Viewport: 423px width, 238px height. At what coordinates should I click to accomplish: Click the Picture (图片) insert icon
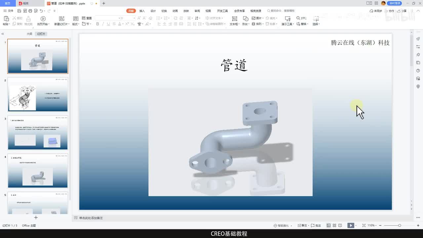pyautogui.click(x=253, y=18)
